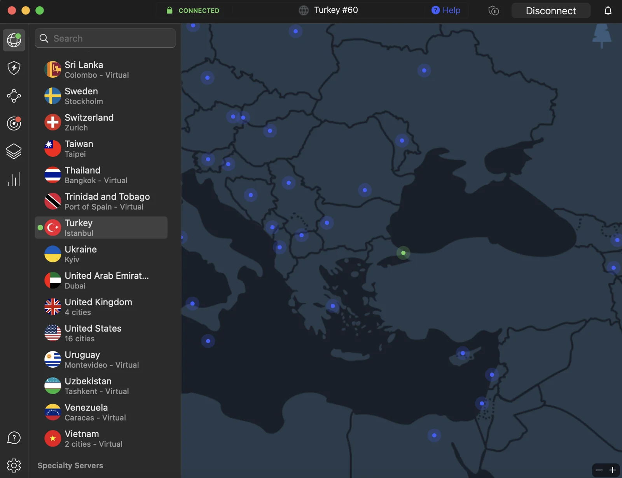Open Dark Web Monitor
622x478 pixels.
tap(14, 123)
